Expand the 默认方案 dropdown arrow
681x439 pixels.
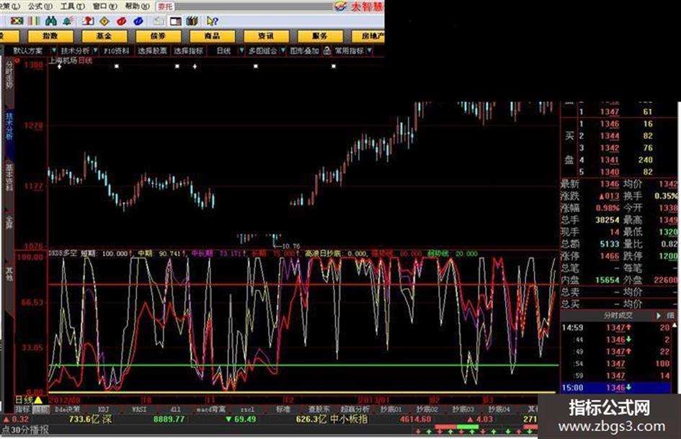pos(54,51)
